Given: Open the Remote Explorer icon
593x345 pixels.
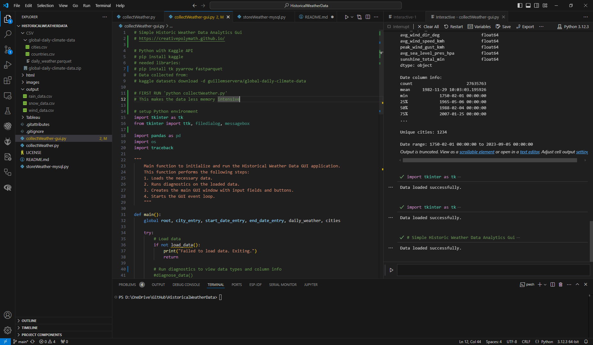Looking at the screenshot, I should (8, 96).
